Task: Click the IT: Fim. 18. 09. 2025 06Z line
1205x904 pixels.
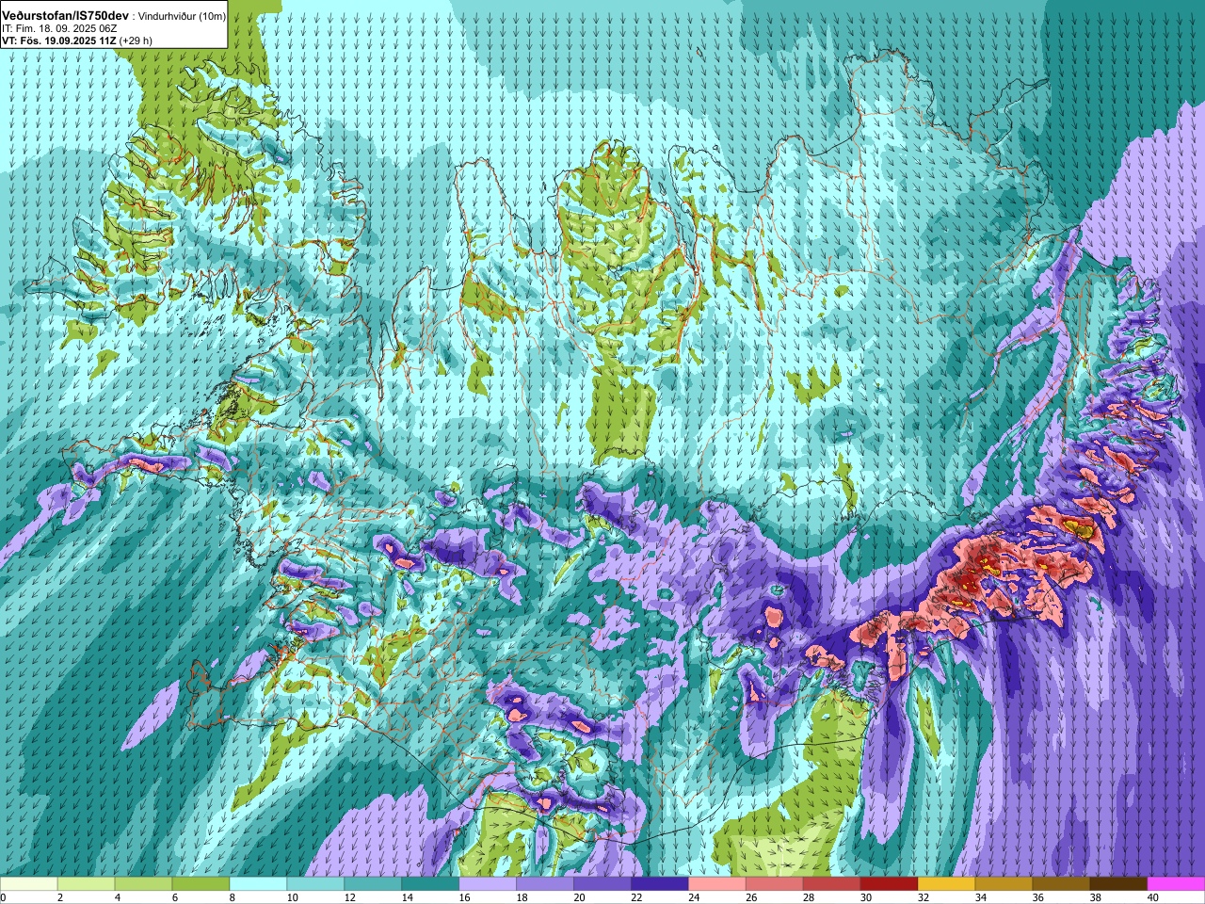Action: [59, 29]
